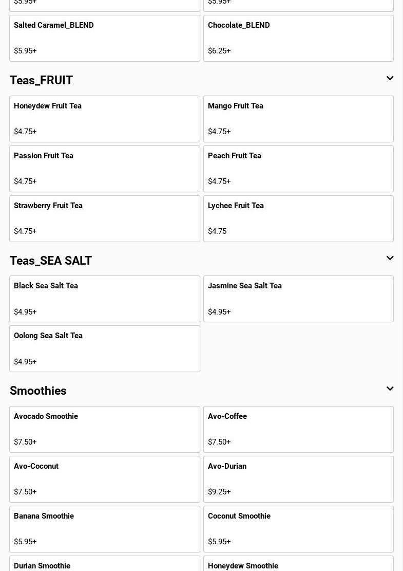Open the Strawberry Fruit Tea item
Viewport: 403px width, 571px height.
click(105, 218)
